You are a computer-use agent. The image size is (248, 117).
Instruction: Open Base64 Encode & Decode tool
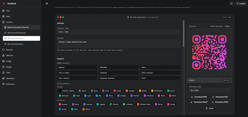[21, 27]
